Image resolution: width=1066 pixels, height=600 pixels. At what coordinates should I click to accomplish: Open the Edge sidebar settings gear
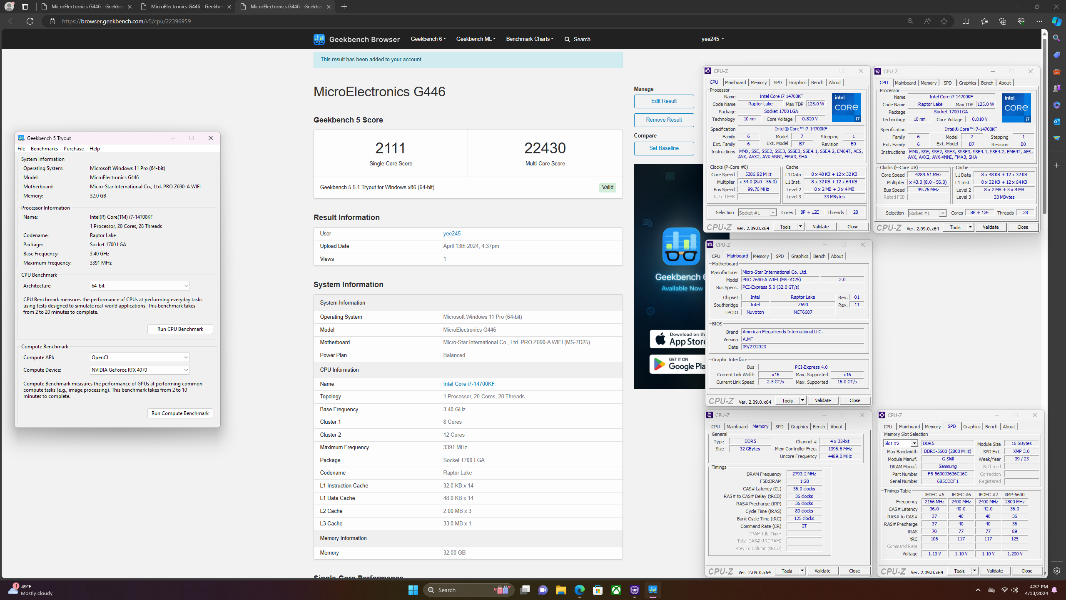point(1057,571)
